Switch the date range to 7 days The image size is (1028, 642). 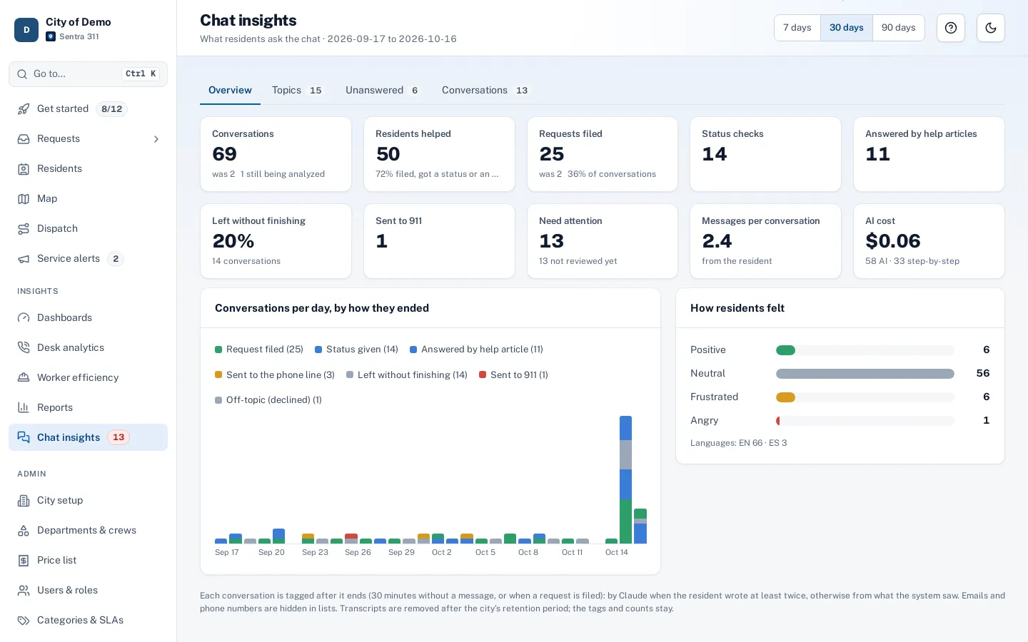coord(797,28)
